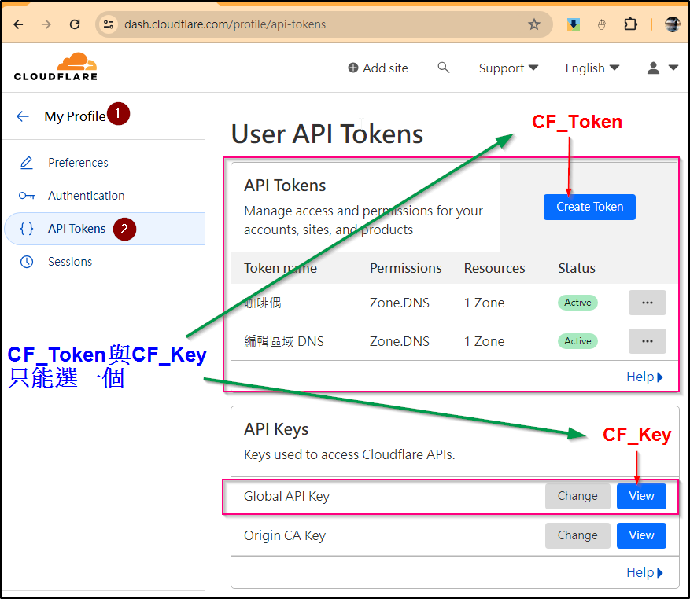The height and width of the screenshot is (599, 690).
Task: Click the API Keys section heading
Action: 276,429
